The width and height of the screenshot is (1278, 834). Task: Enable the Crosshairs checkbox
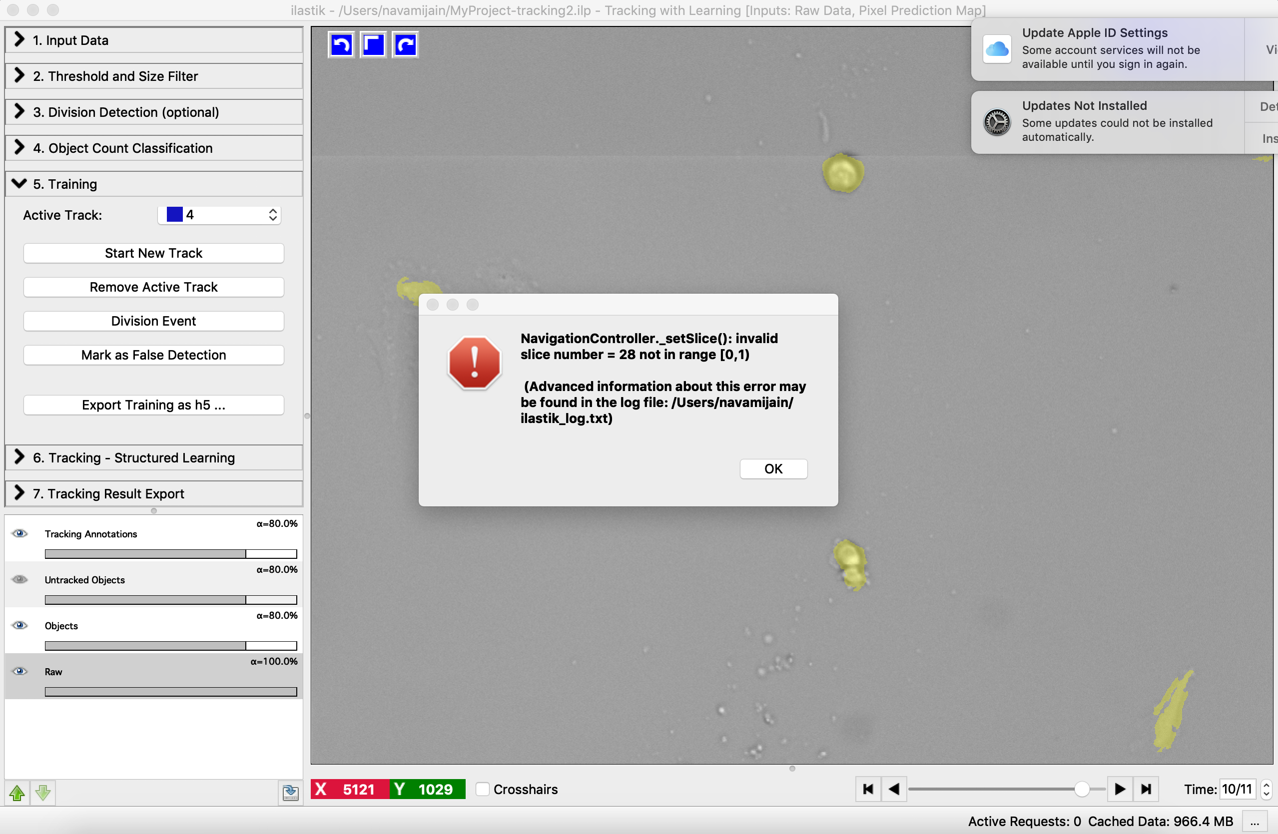tap(483, 789)
